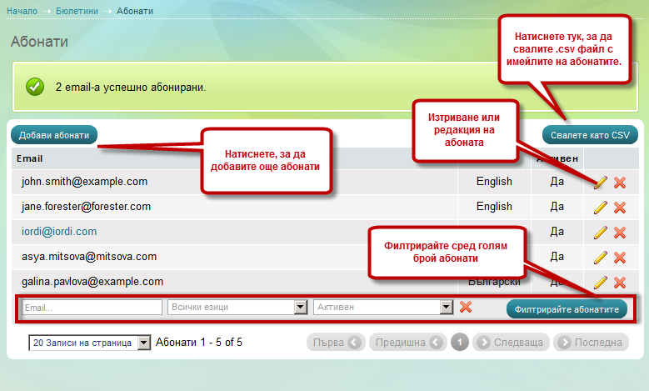Delete subscriber john.smith@example.com with red X

click(620, 183)
